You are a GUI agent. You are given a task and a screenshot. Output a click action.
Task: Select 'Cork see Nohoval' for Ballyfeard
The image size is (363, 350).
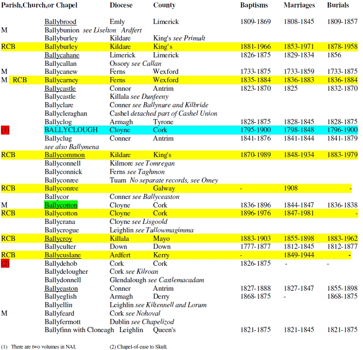pos(135,313)
